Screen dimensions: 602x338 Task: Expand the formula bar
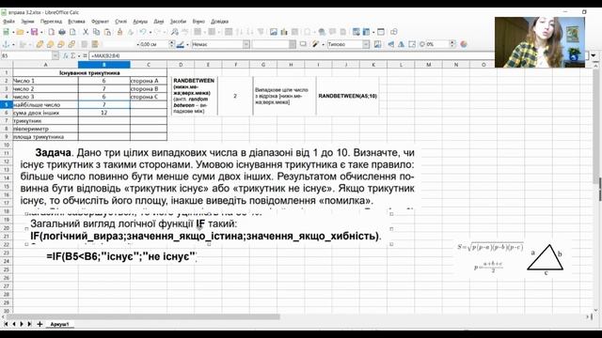[594, 56]
